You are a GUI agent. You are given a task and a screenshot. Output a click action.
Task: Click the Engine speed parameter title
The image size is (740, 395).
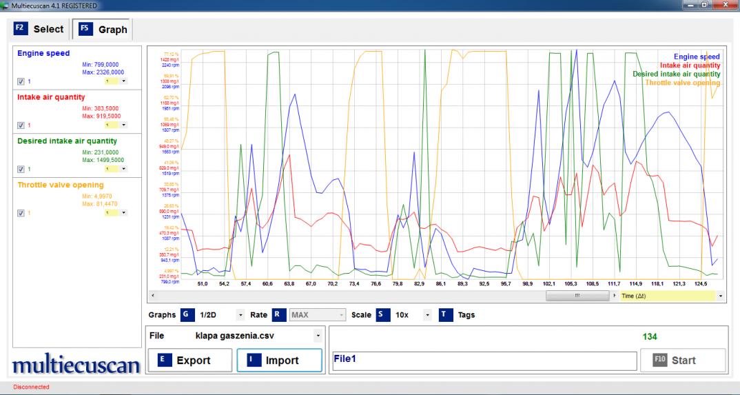click(43, 53)
